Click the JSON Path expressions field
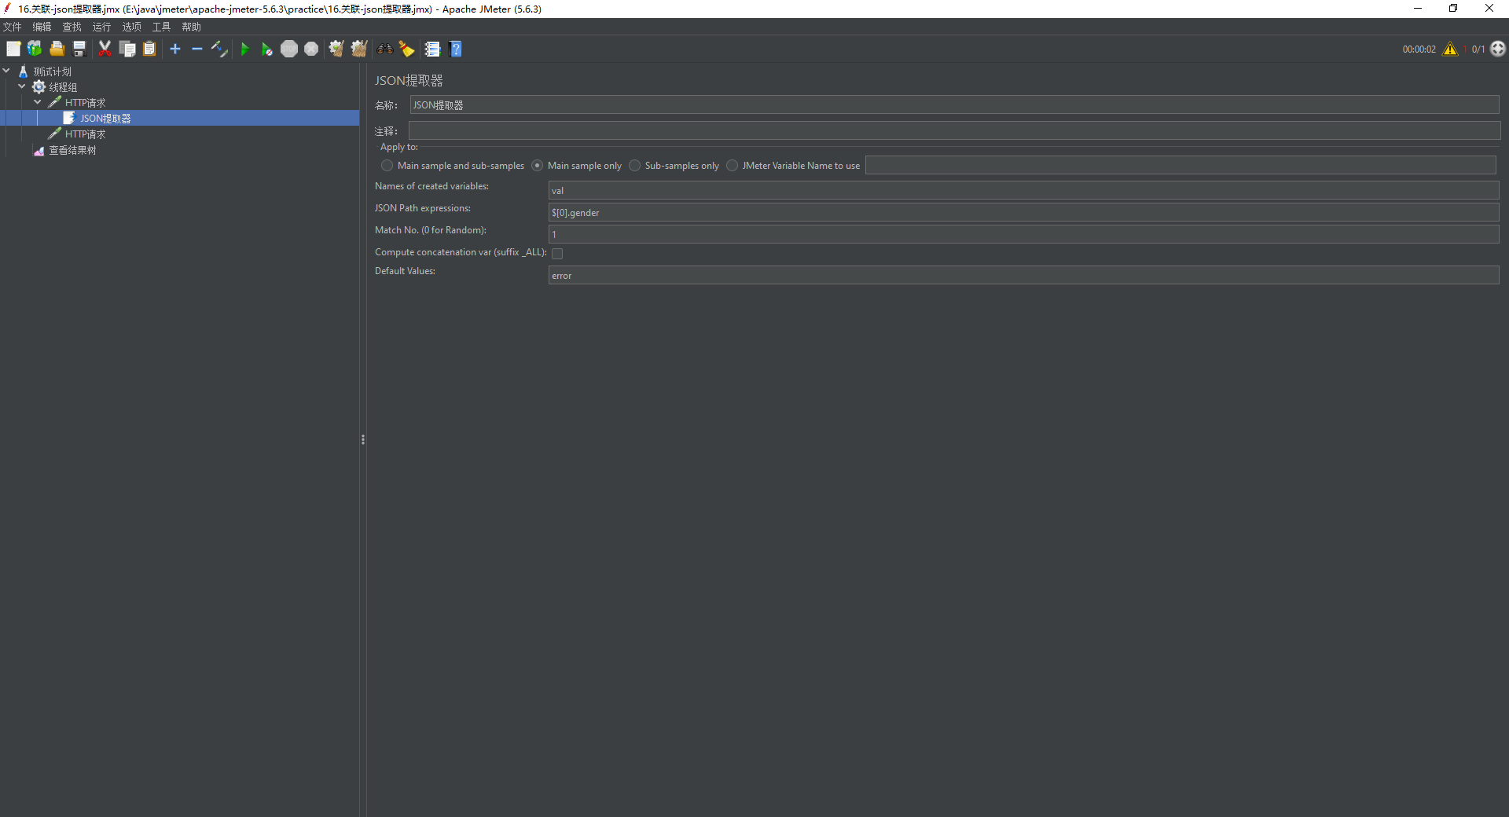The image size is (1509, 817). [1023, 212]
